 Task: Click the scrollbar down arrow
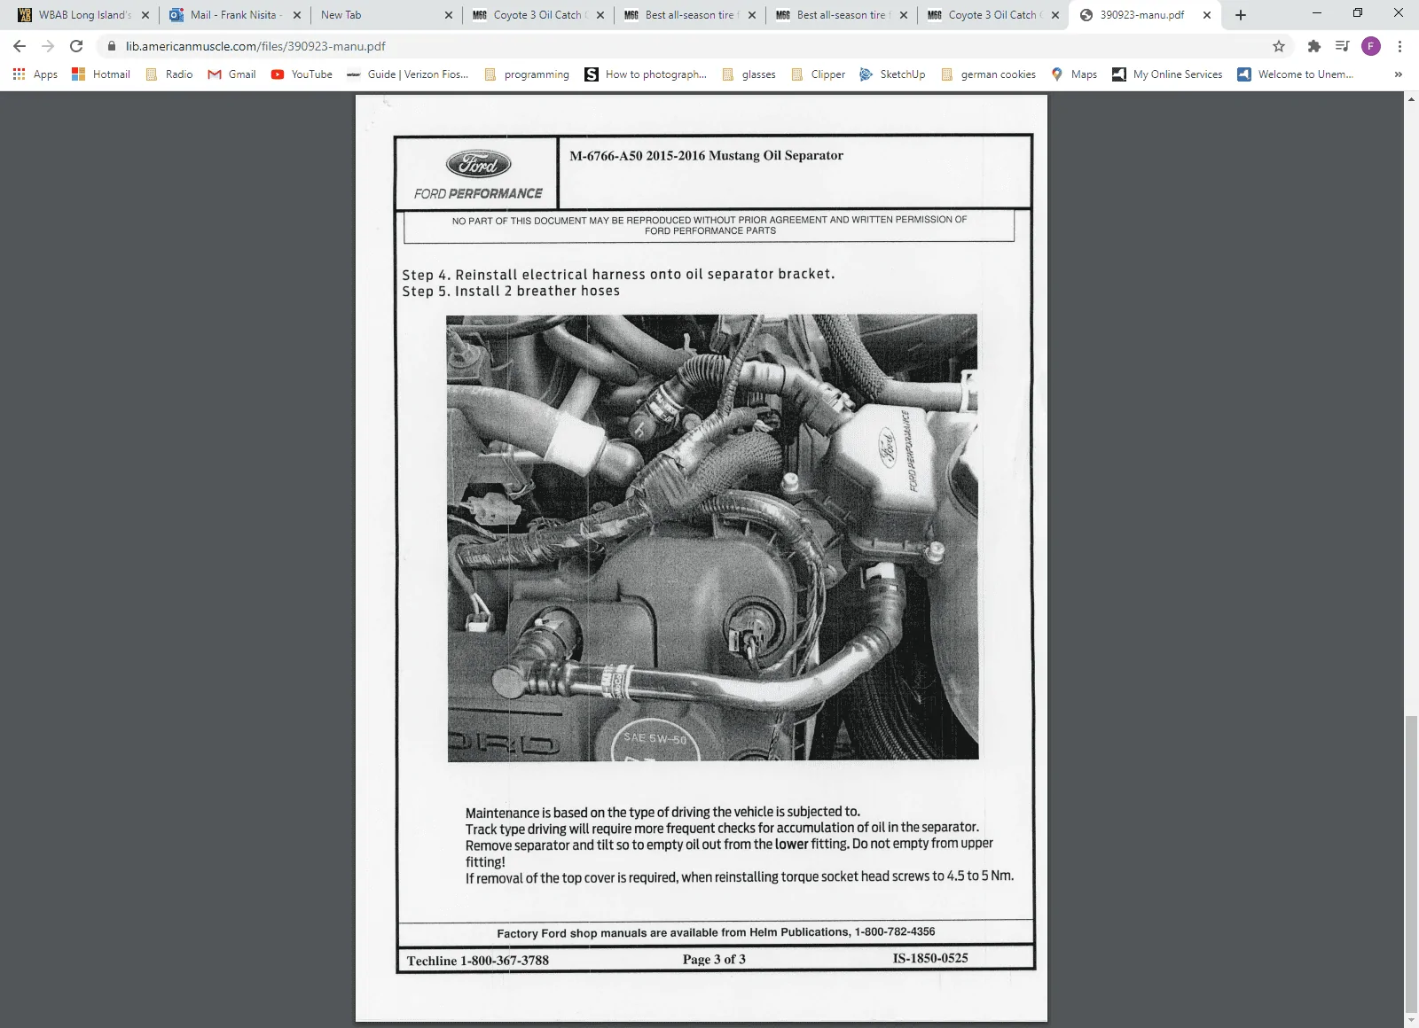click(1411, 1021)
